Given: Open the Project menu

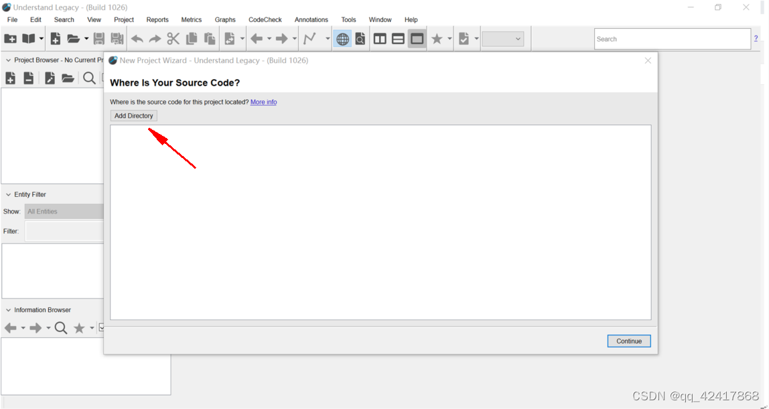Looking at the screenshot, I should (123, 19).
